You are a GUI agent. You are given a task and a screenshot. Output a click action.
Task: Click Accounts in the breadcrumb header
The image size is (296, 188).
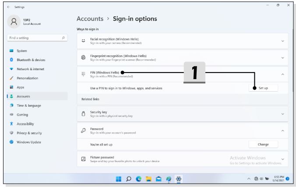pos(90,19)
